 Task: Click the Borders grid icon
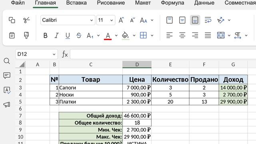point(143,36)
